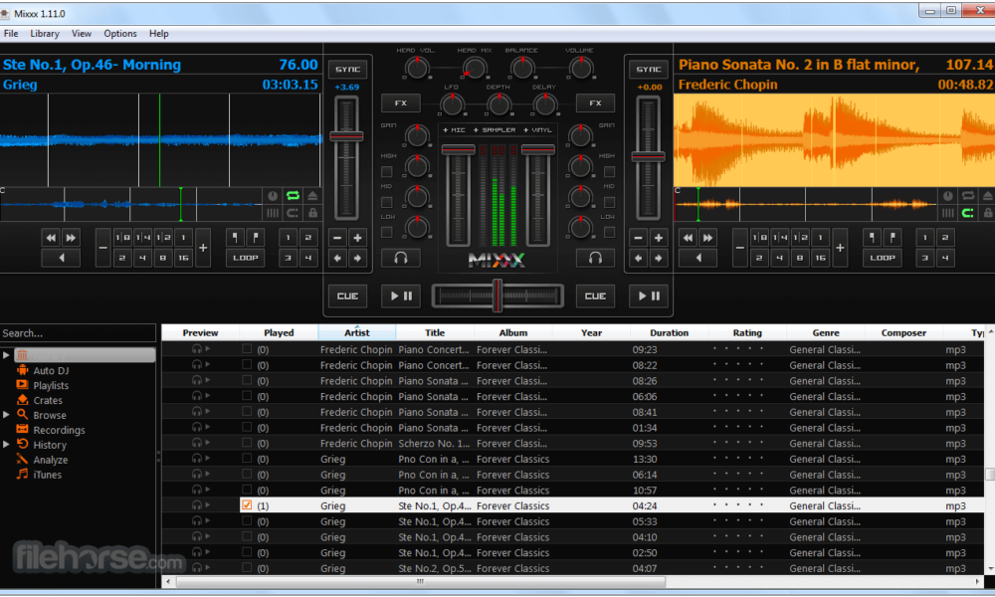Fast rewind the left deck track

[x=51, y=238]
